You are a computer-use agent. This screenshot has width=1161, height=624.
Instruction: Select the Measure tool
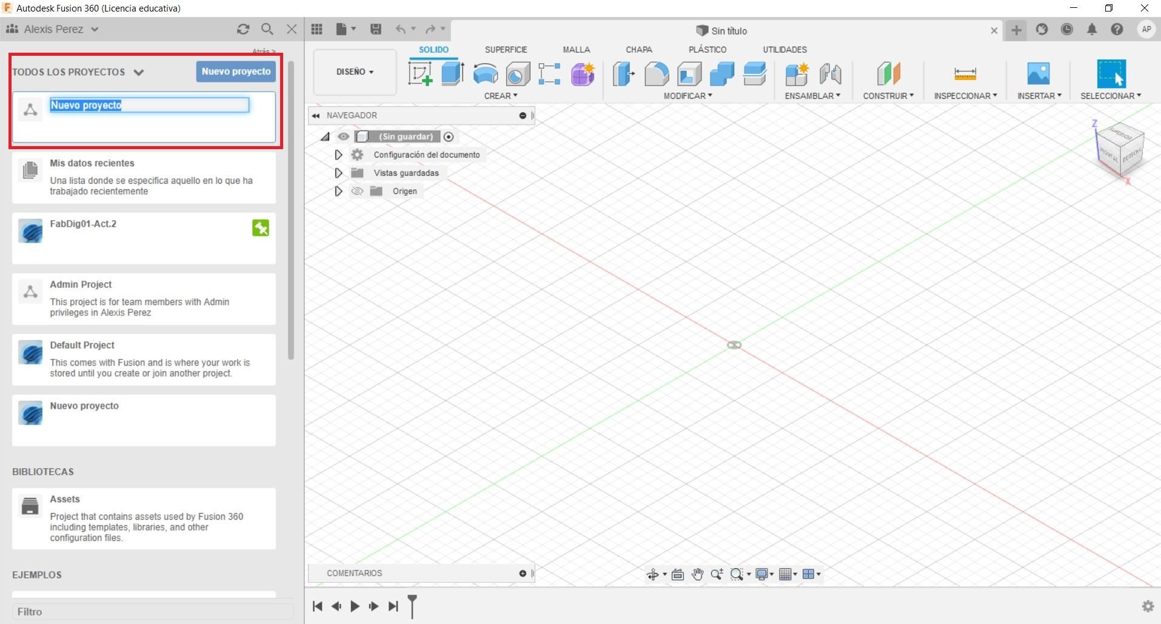pos(965,74)
